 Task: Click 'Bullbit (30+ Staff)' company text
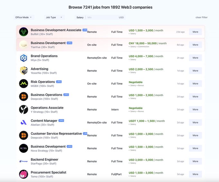pyautogui.click(x=42, y=34)
